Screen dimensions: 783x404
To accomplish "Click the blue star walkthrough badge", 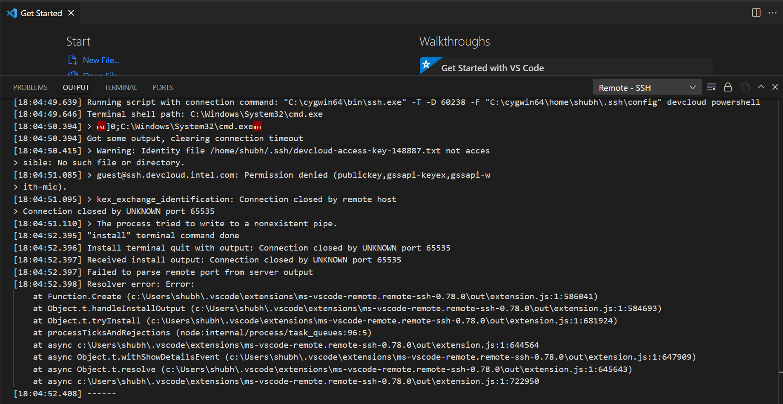I will click(x=427, y=64).
